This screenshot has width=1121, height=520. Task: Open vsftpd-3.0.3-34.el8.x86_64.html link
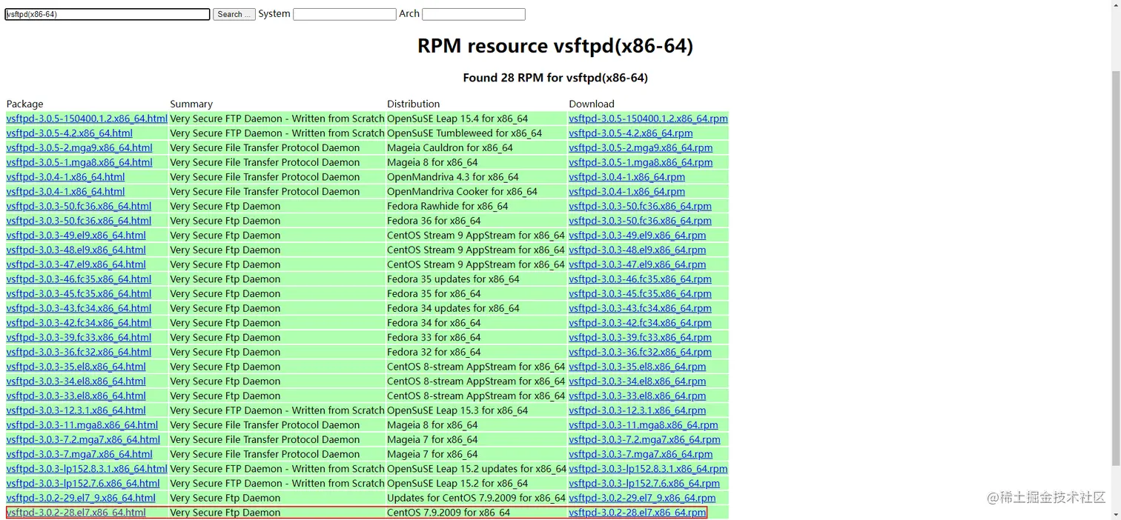76,381
